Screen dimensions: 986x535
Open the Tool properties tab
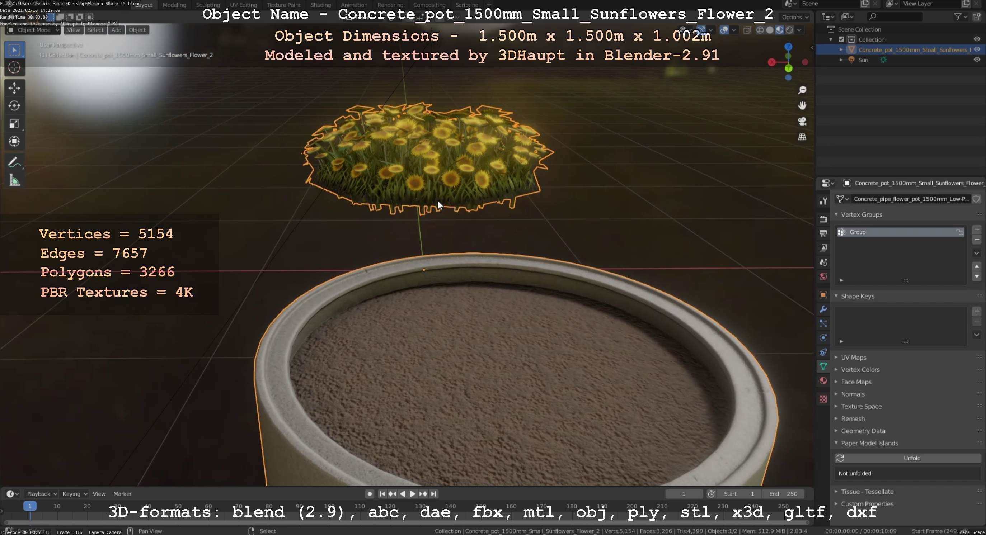pyautogui.click(x=823, y=201)
